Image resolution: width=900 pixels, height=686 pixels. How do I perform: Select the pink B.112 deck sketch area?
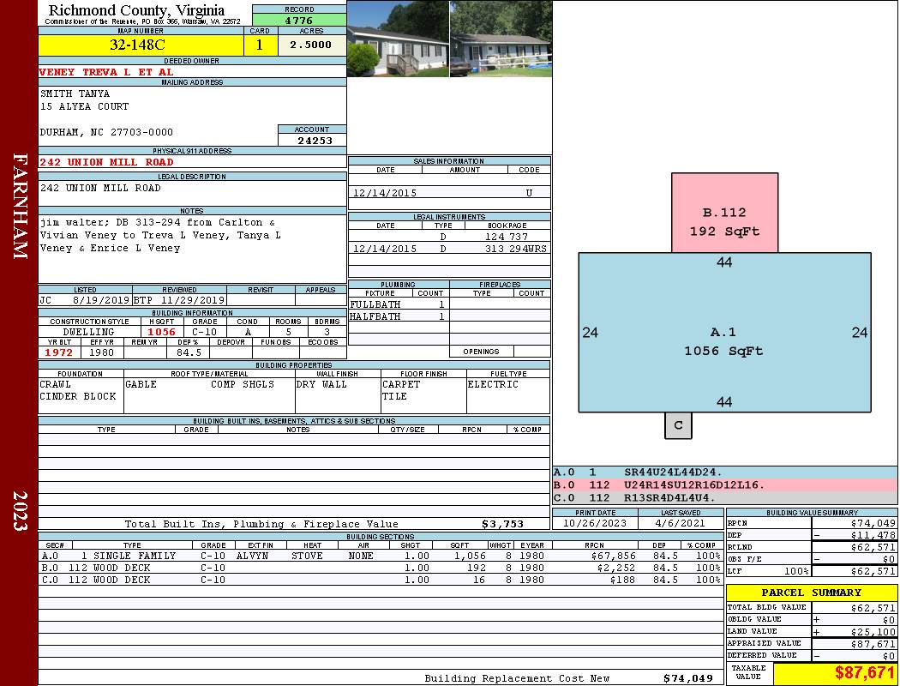725,213
